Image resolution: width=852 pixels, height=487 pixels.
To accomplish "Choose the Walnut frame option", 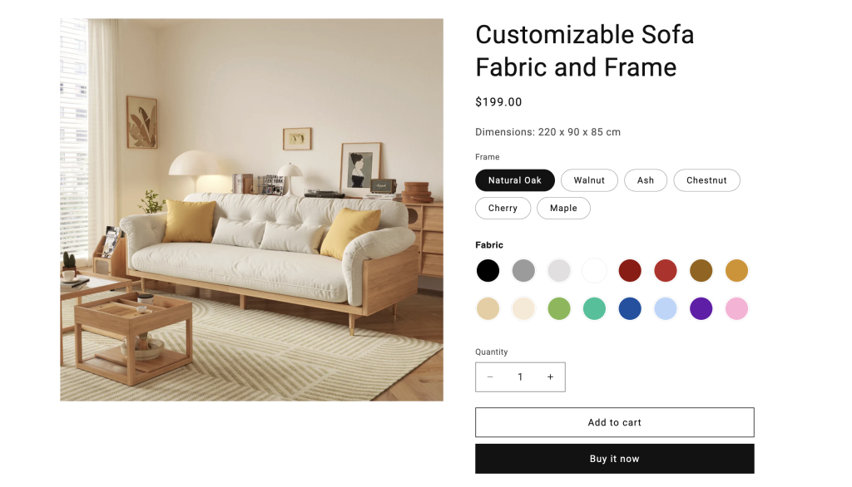I will click(x=589, y=180).
